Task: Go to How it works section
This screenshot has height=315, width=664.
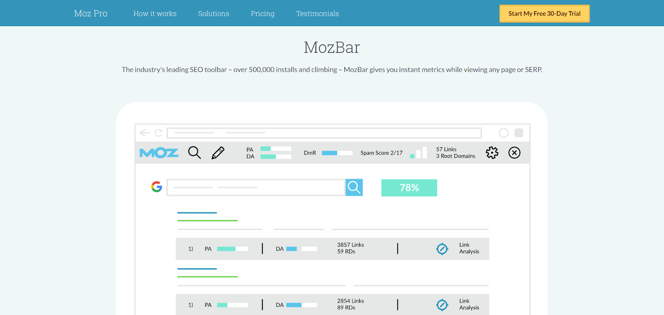Action: coord(155,14)
